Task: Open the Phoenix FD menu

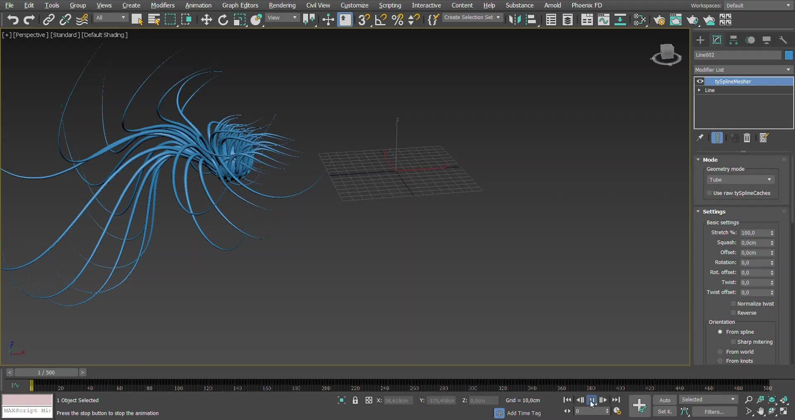Action: 586,5
